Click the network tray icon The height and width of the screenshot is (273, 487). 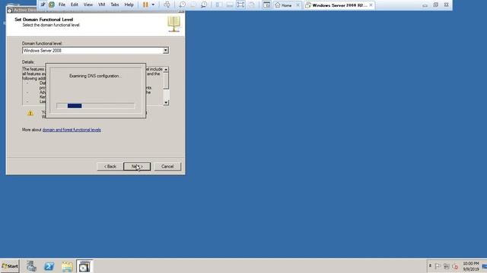point(447,266)
